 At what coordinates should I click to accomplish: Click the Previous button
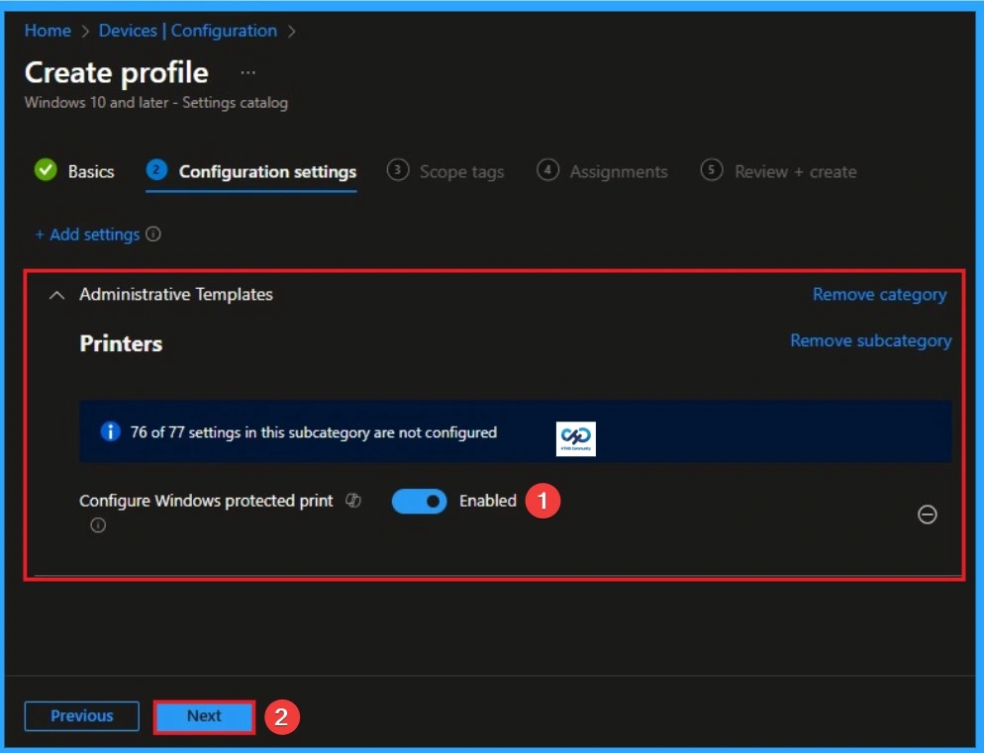[x=81, y=715]
